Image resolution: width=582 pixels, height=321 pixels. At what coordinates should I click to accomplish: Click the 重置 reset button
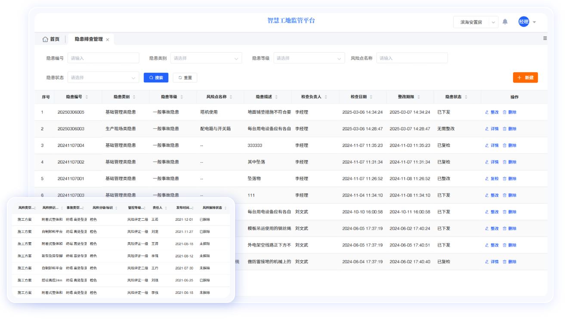pyautogui.click(x=185, y=78)
